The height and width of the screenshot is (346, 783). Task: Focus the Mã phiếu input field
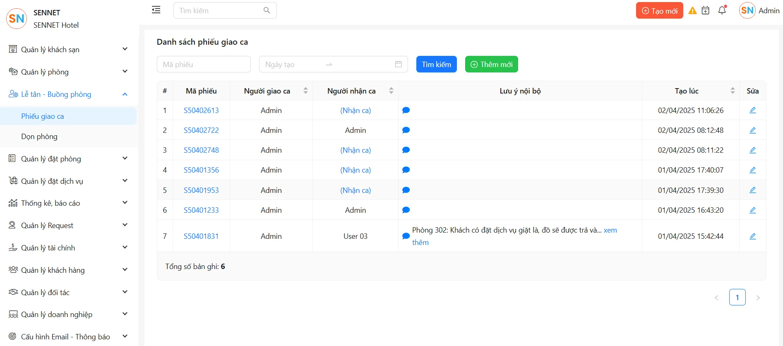click(x=204, y=65)
